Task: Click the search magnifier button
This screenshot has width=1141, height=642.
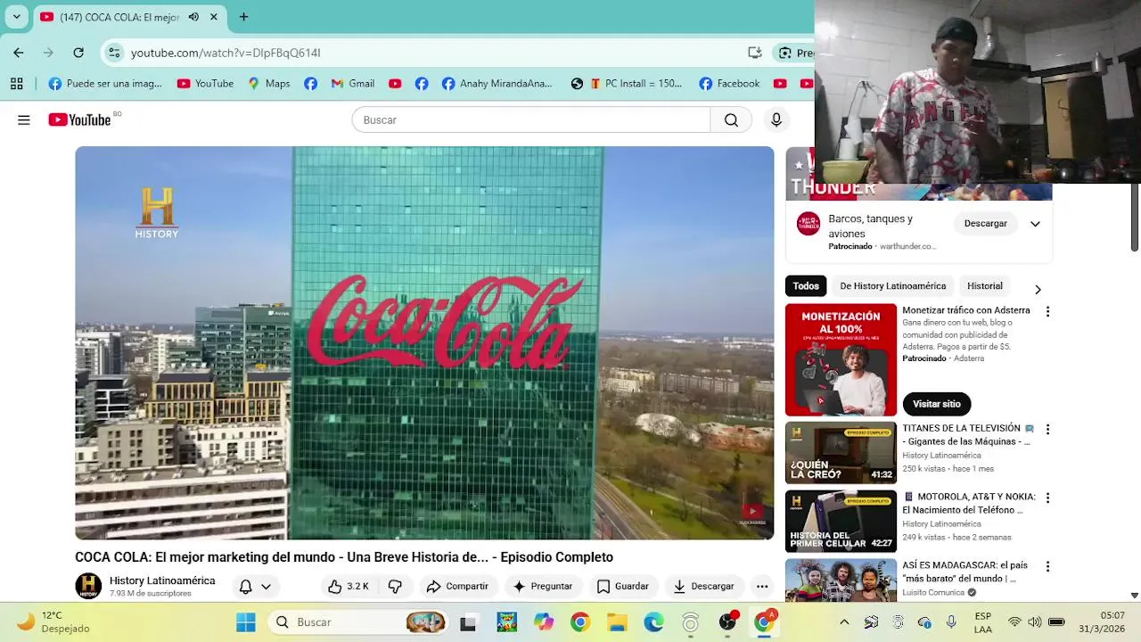Action: pos(731,119)
